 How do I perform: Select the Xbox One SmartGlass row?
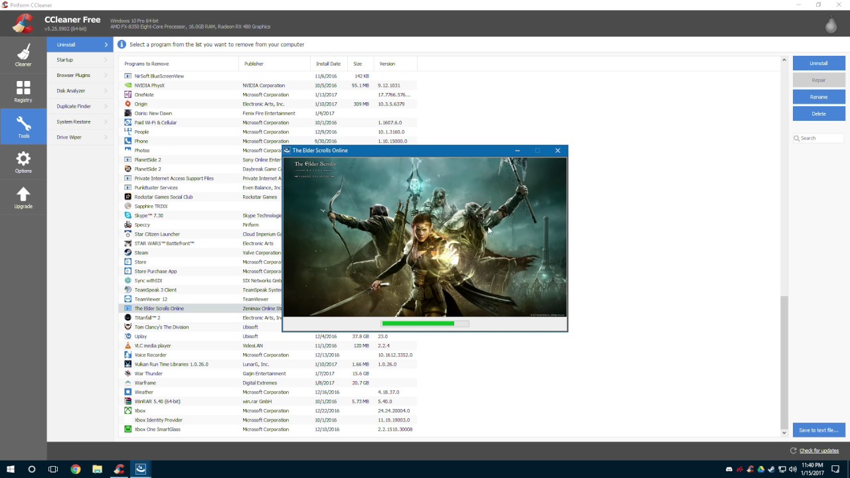click(268, 429)
